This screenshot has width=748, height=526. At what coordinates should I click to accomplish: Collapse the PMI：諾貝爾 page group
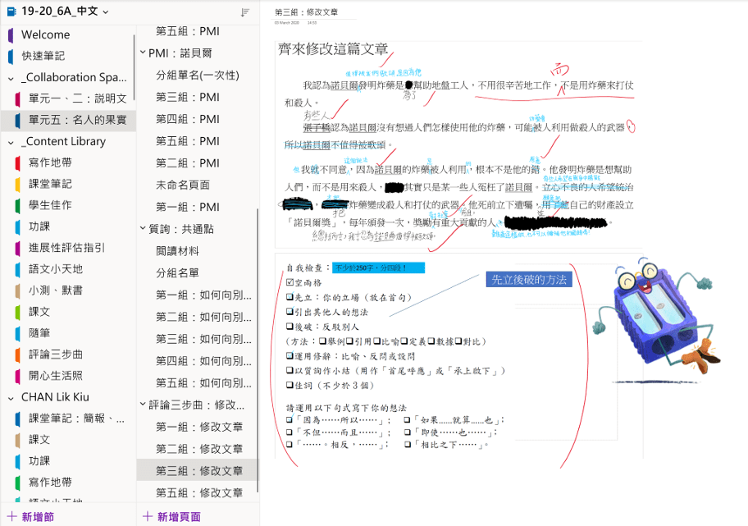point(143,53)
